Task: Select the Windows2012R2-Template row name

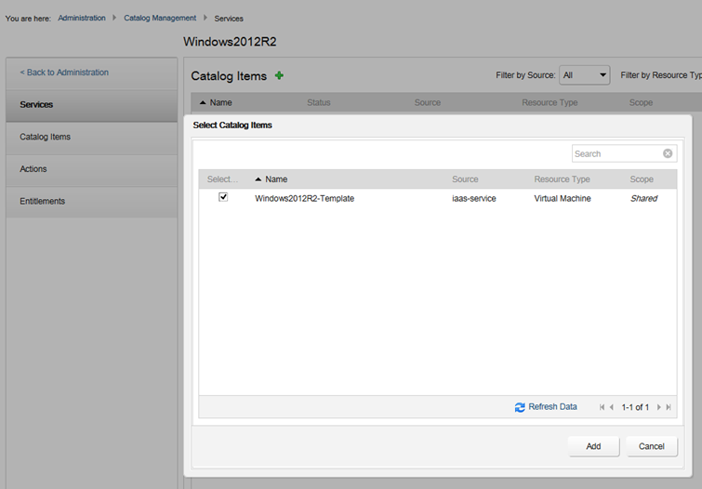Action: [x=304, y=198]
